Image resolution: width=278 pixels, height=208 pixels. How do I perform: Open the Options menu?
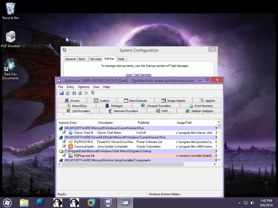click(84, 87)
